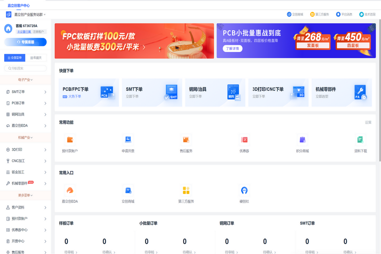Screen dimensions: 381x254
Task: Click 待确认 under 钢网订单
Action: coord(270,252)
